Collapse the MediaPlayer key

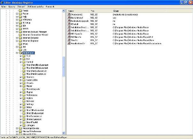tap(17, 53)
